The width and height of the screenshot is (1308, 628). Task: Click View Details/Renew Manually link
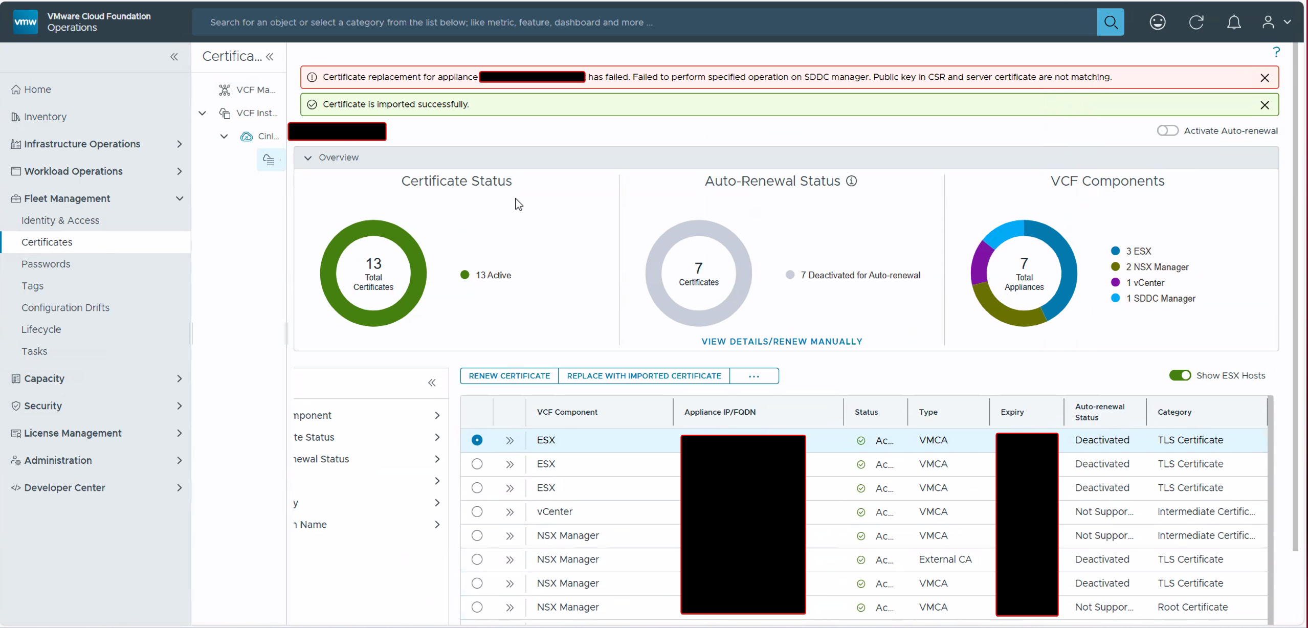pos(781,342)
